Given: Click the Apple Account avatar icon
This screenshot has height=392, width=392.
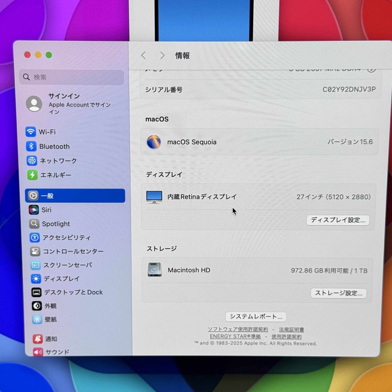Looking at the screenshot, I should point(34,104).
